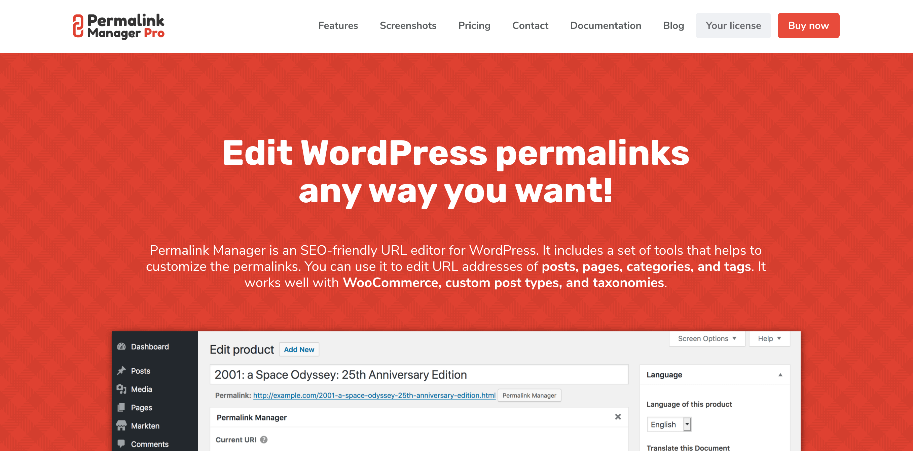Click the Permalink Manager panel title
The width and height of the screenshot is (913, 451).
(252, 417)
